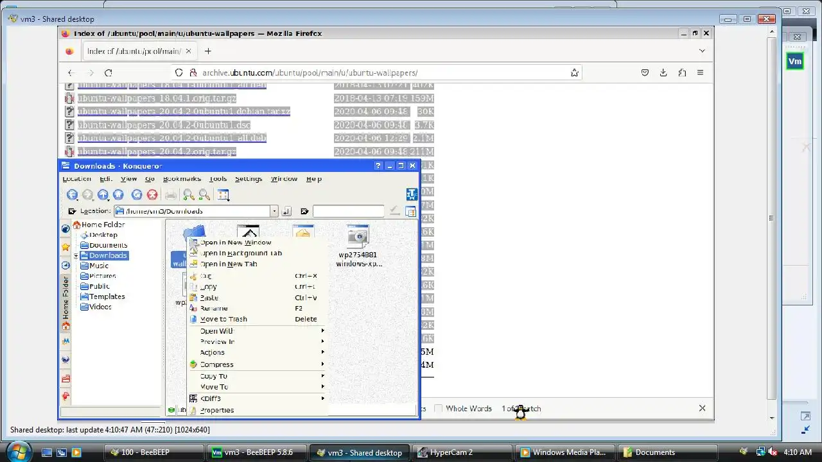Open the Windows Start orb
Image resolution: width=822 pixels, height=462 pixels.
coord(18,451)
